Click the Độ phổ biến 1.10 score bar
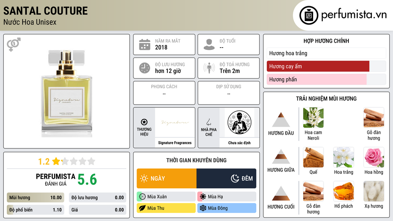 coord(35,210)
